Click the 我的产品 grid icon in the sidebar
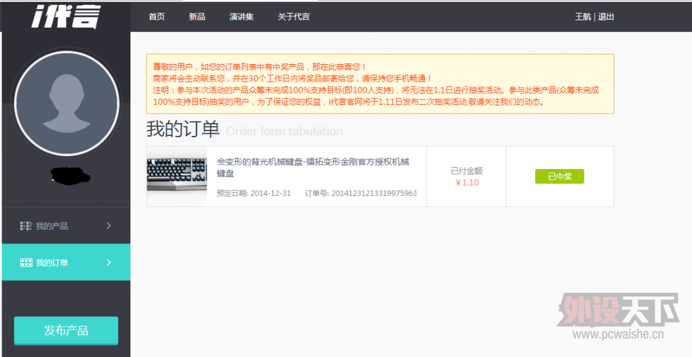The height and width of the screenshot is (357, 692). [26, 226]
